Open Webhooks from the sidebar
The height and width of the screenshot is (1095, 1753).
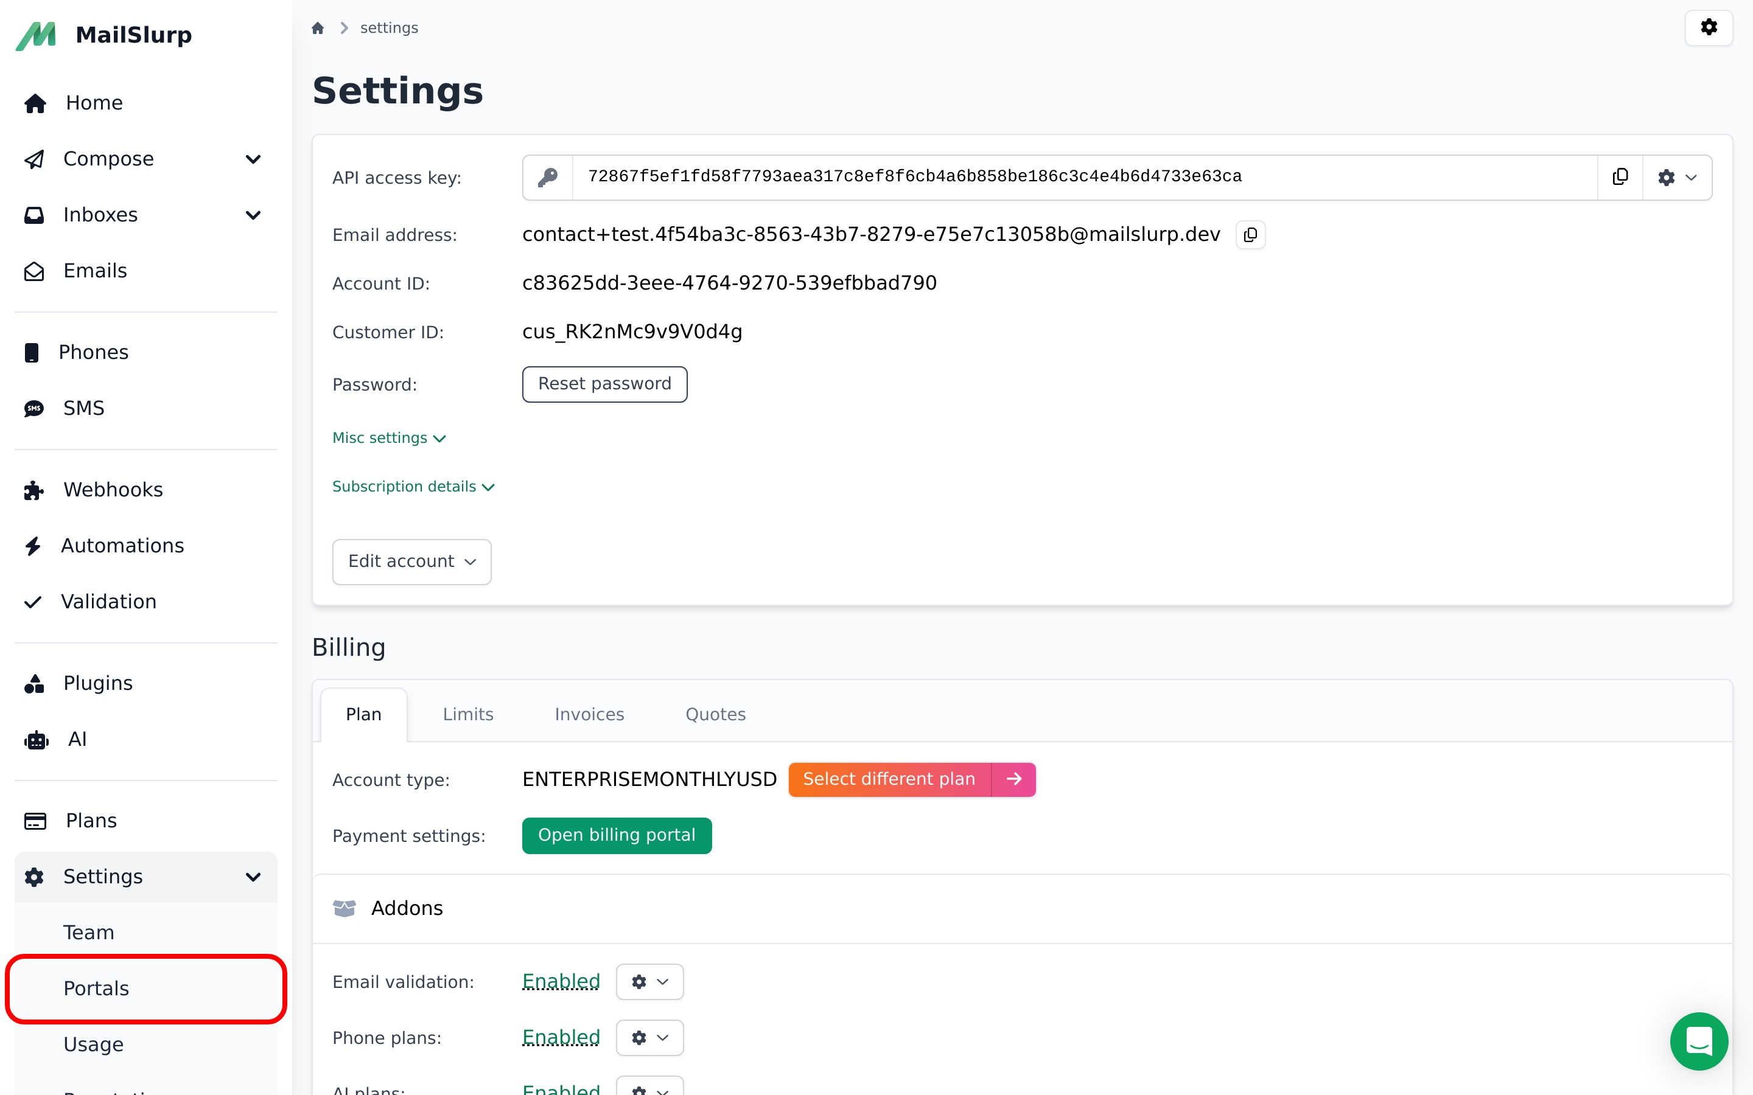coord(145,490)
